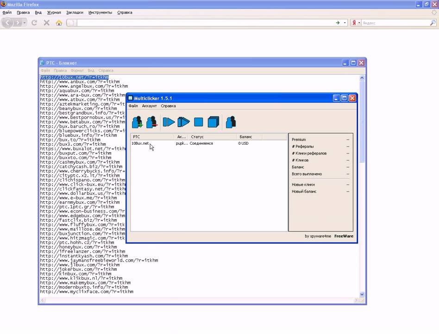439x334 pixels.
Task: Open Инструменты menu in Firefox
Action: click(x=100, y=13)
